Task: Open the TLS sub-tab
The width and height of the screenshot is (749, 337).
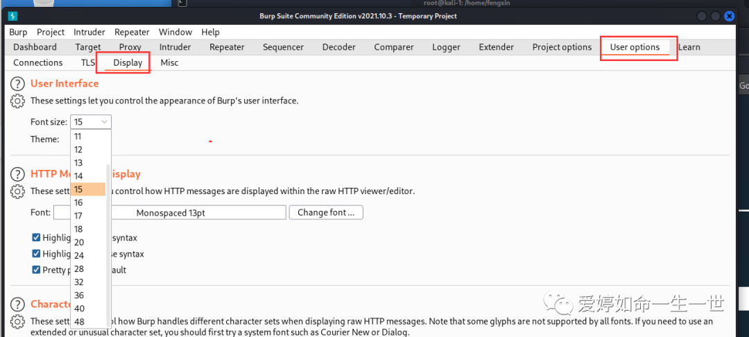Action: click(x=88, y=62)
